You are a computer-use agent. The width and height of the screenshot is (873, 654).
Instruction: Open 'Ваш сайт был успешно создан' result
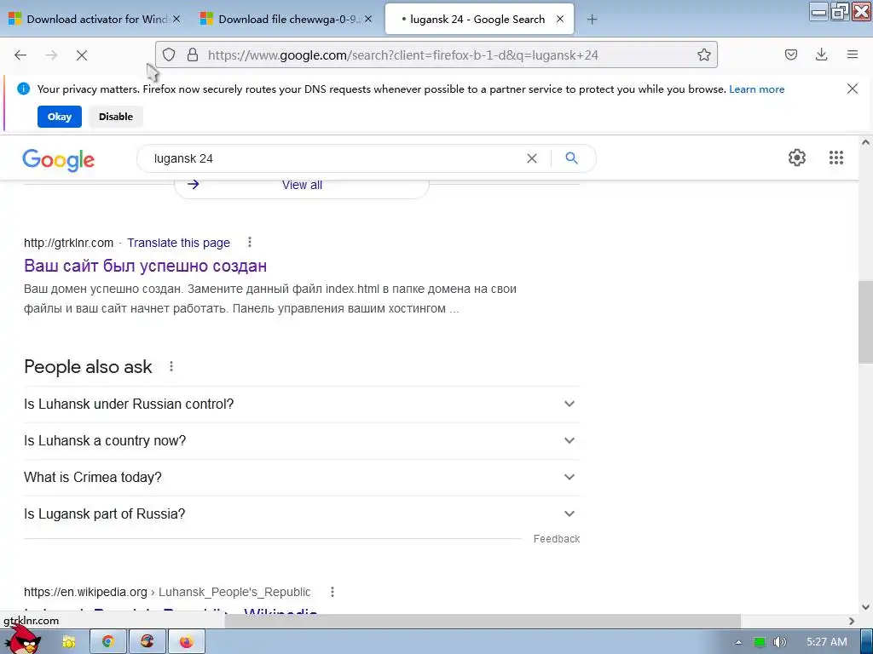(x=145, y=266)
